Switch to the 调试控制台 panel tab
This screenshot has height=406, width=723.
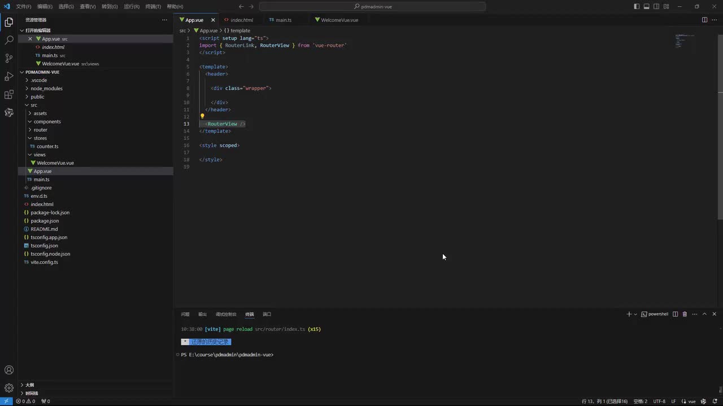click(x=226, y=314)
